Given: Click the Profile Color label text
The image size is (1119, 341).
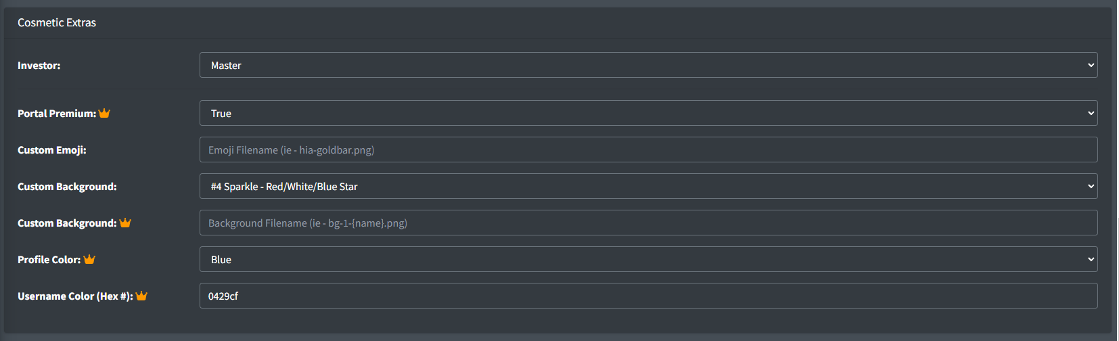Looking at the screenshot, I should click(49, 260).
